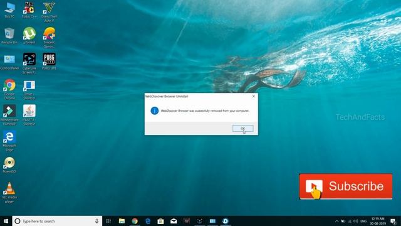Select the PUBG LITE desktop shortcut
401x226 pixels.
[49, 62]
